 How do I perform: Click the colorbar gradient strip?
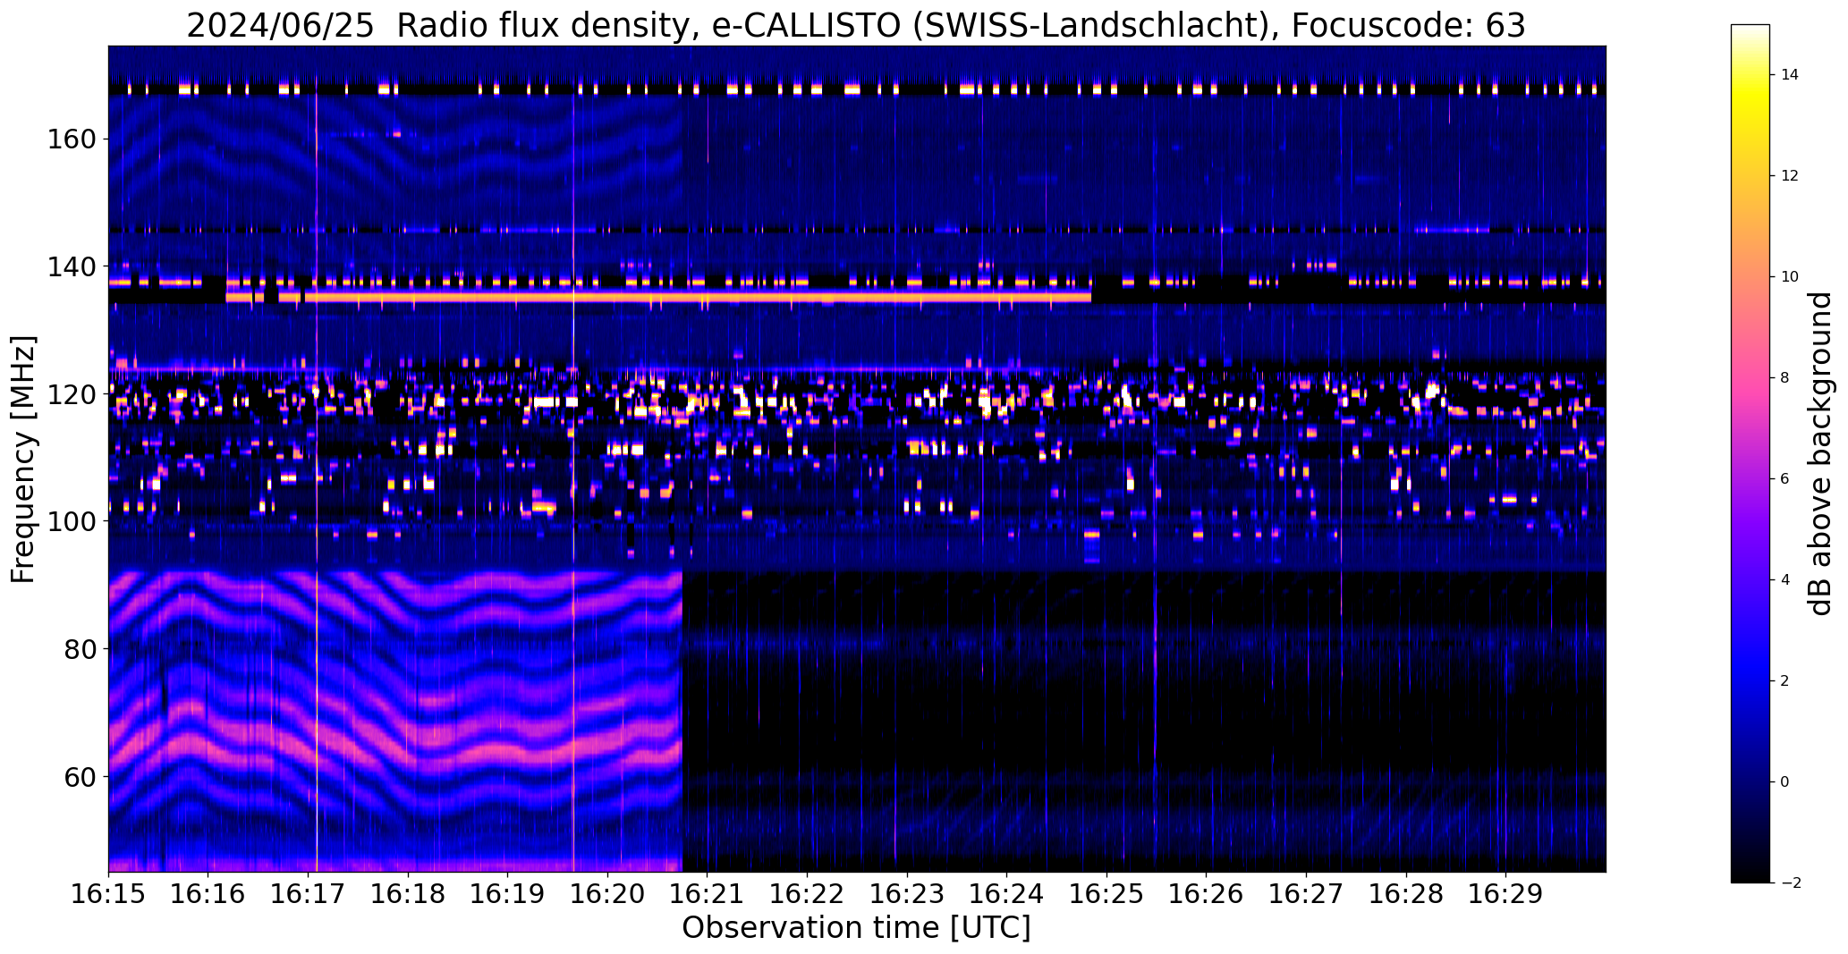(x=1750, y=453)
